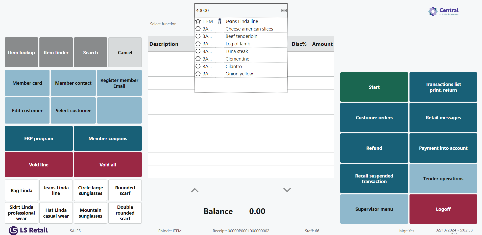The width and height of the screenshot is (482, 235).
Task: Open the Supervisor menu
Action: 374,209
